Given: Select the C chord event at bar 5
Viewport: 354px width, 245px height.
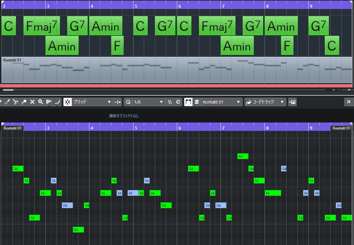Looking at the screenshot, I should click(140, 26).
